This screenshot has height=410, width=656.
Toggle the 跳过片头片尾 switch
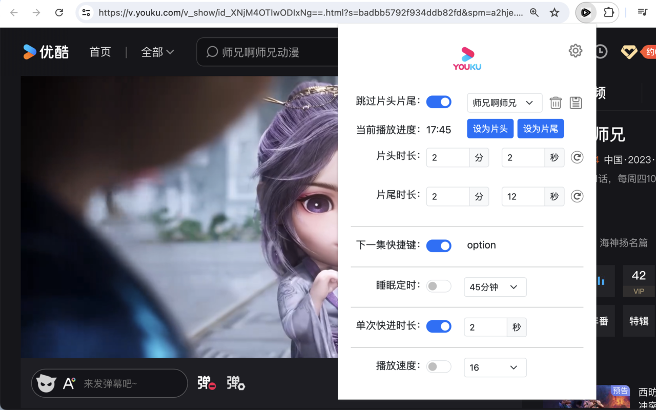(439, 102)
